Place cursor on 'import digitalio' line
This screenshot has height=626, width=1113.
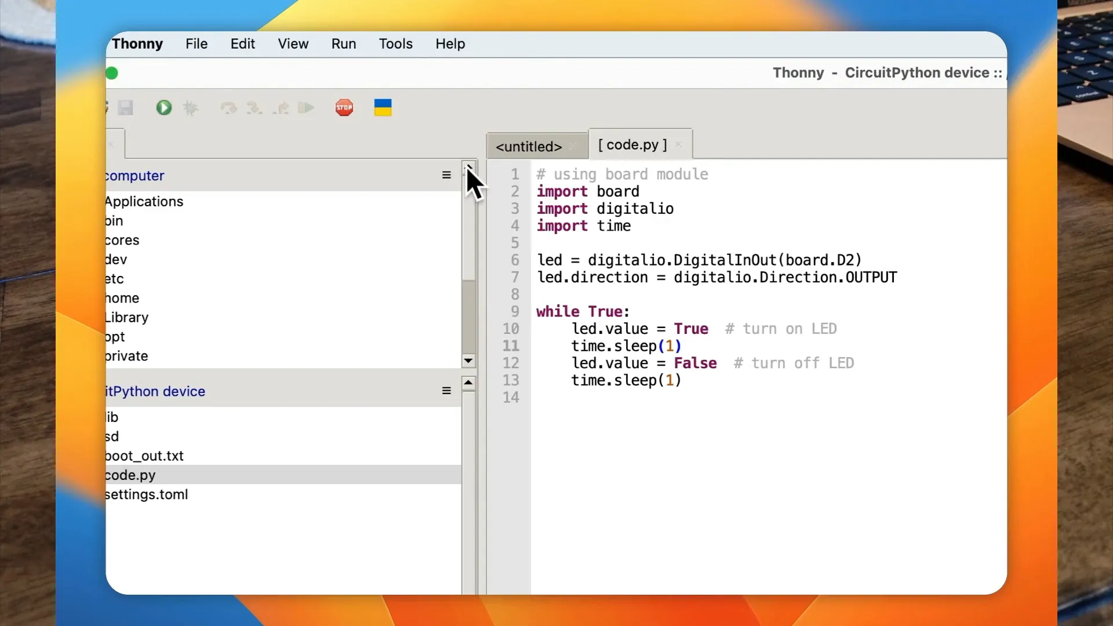point(605,209)
